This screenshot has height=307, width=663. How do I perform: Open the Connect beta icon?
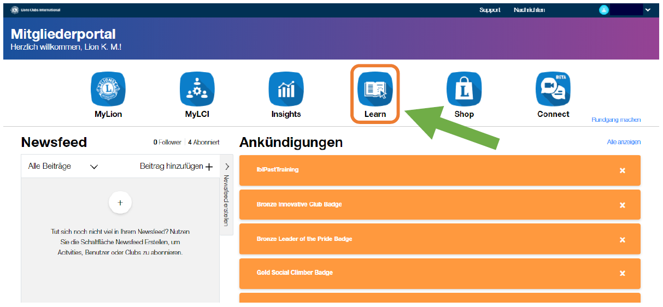tap(553, 89)
